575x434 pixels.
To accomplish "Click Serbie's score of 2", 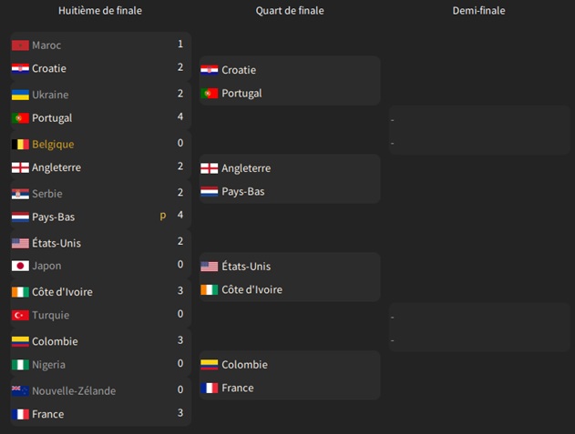I will coord(180,193).
